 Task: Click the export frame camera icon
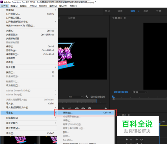(x=90, y=108)
